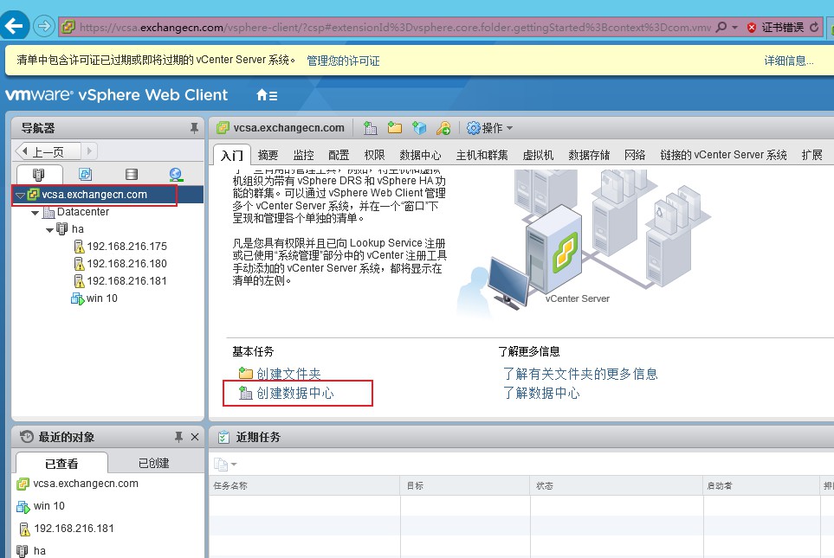Screen dimensions: 834x558
Task: Collapse the Datacenter tree node
Action: click(x=36, y=213)
